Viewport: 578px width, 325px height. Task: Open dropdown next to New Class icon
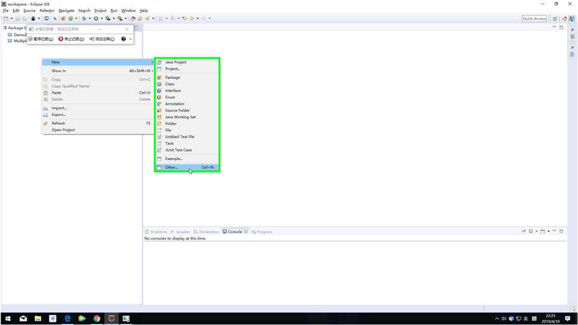click(76, 19)
